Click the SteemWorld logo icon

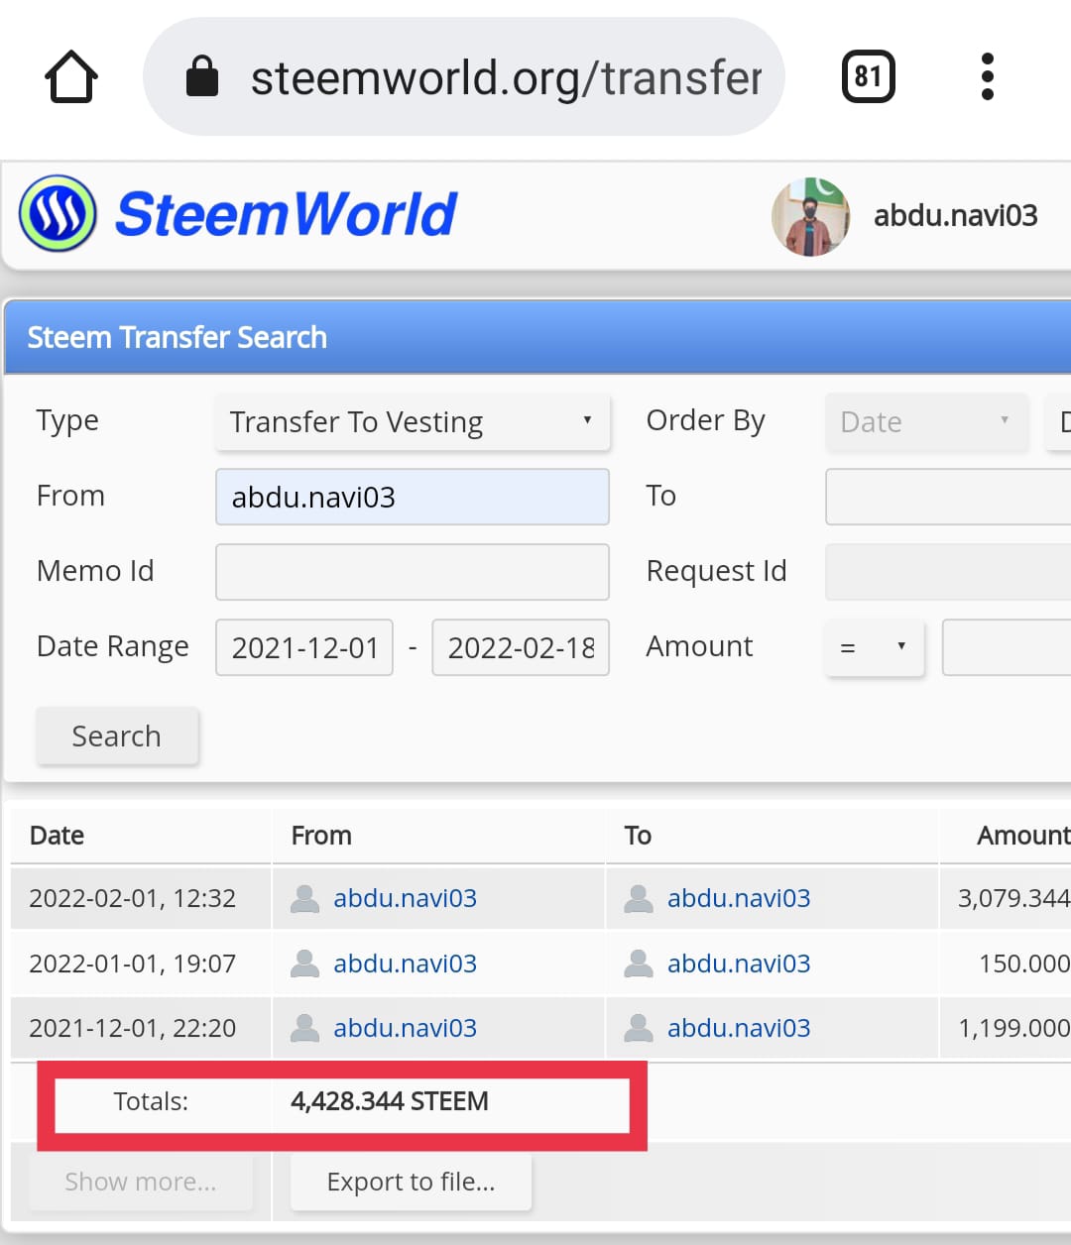[x=58, y=213]
